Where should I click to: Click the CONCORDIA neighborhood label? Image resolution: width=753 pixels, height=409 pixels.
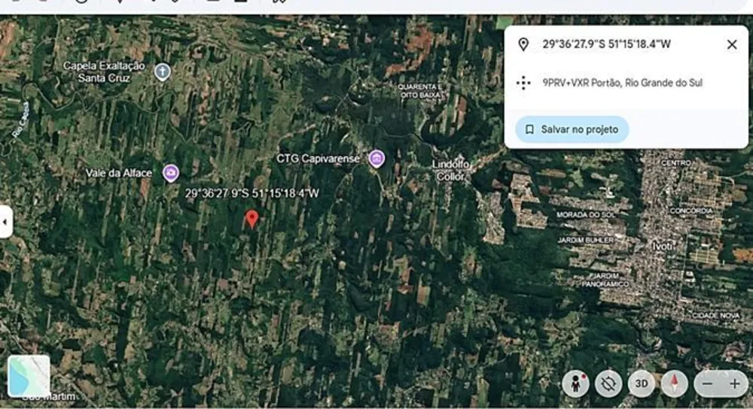[x=691, y=211]
